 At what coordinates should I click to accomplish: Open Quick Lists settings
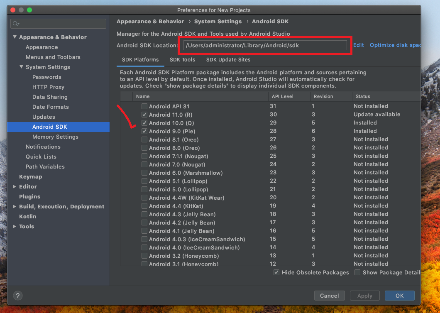point(41,156)
